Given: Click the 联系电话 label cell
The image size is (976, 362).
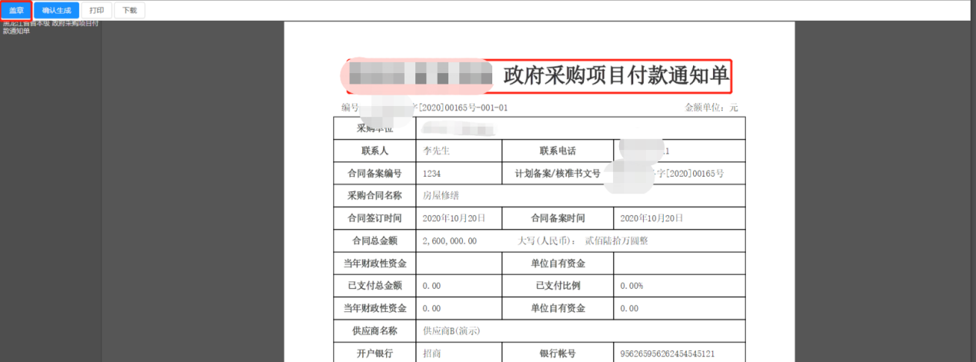Looking at the screenshot, I should [558, 151].
